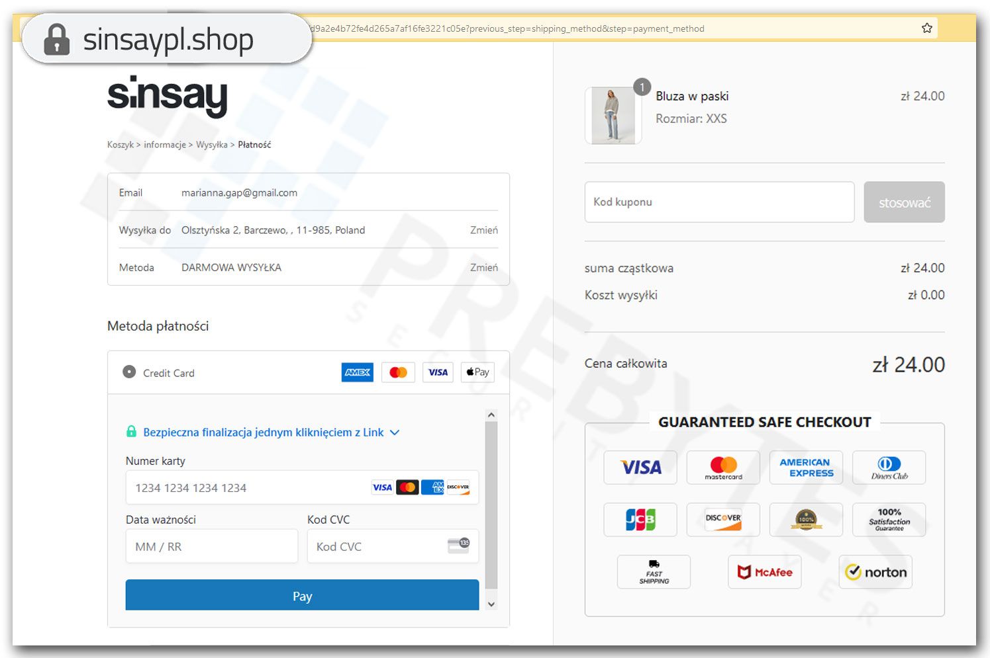Click the sinsay logo
This screenshot has width=990, height=658.
(167, 96)
